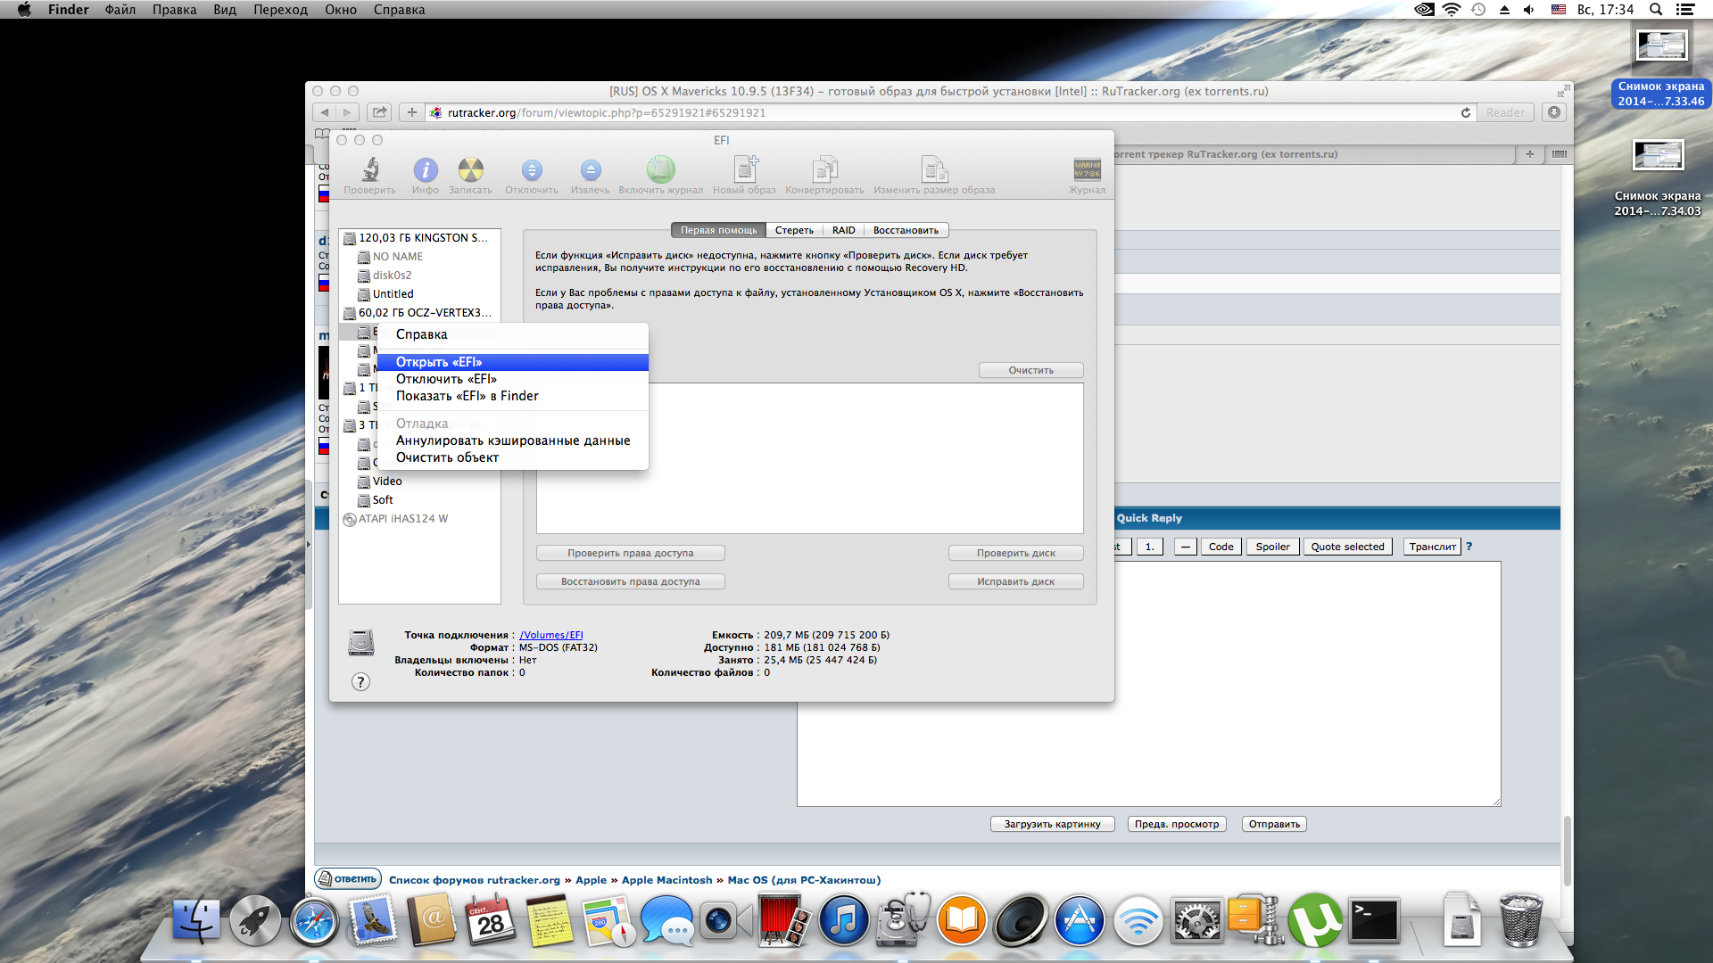Open Disk Utility from the Dock
The image size is (1713, 963).
(x=903, y=920)
